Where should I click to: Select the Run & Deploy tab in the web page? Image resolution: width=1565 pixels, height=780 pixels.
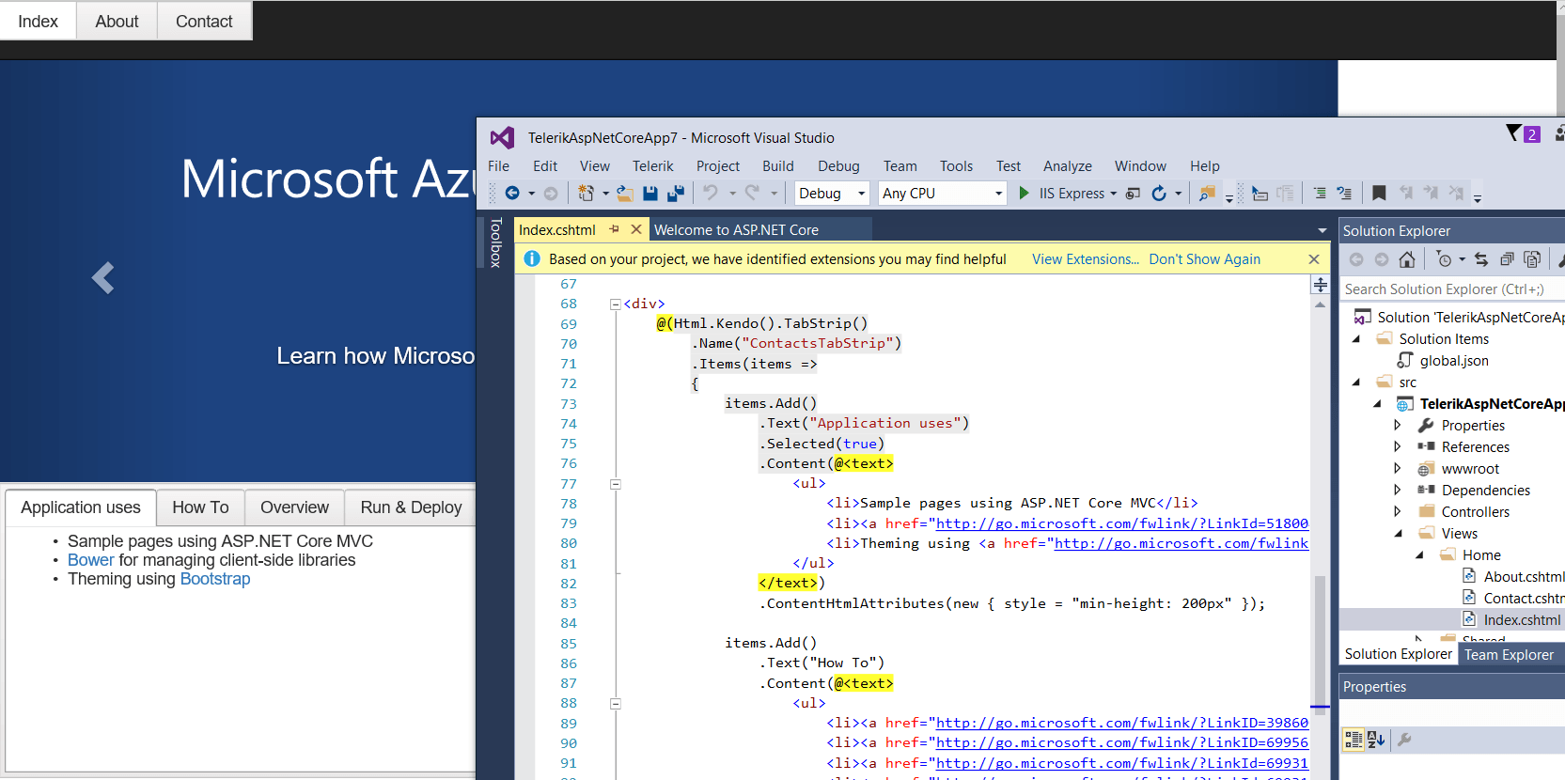411,507
